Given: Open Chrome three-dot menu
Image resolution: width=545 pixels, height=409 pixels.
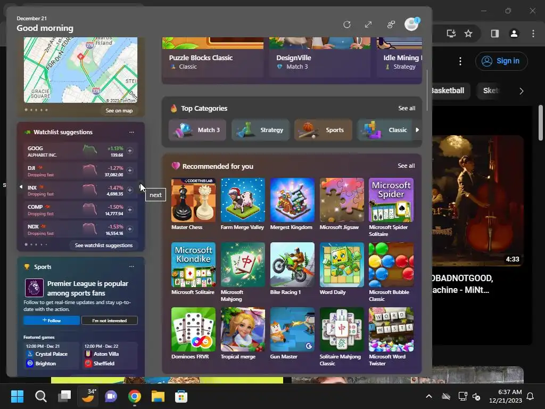Looking at the screenshot, I should tap(533, 34).
